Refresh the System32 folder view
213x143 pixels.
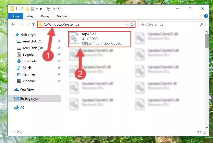(132, 24)
